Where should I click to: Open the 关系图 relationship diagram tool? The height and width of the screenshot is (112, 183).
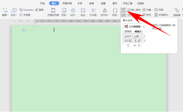[25, 15]
